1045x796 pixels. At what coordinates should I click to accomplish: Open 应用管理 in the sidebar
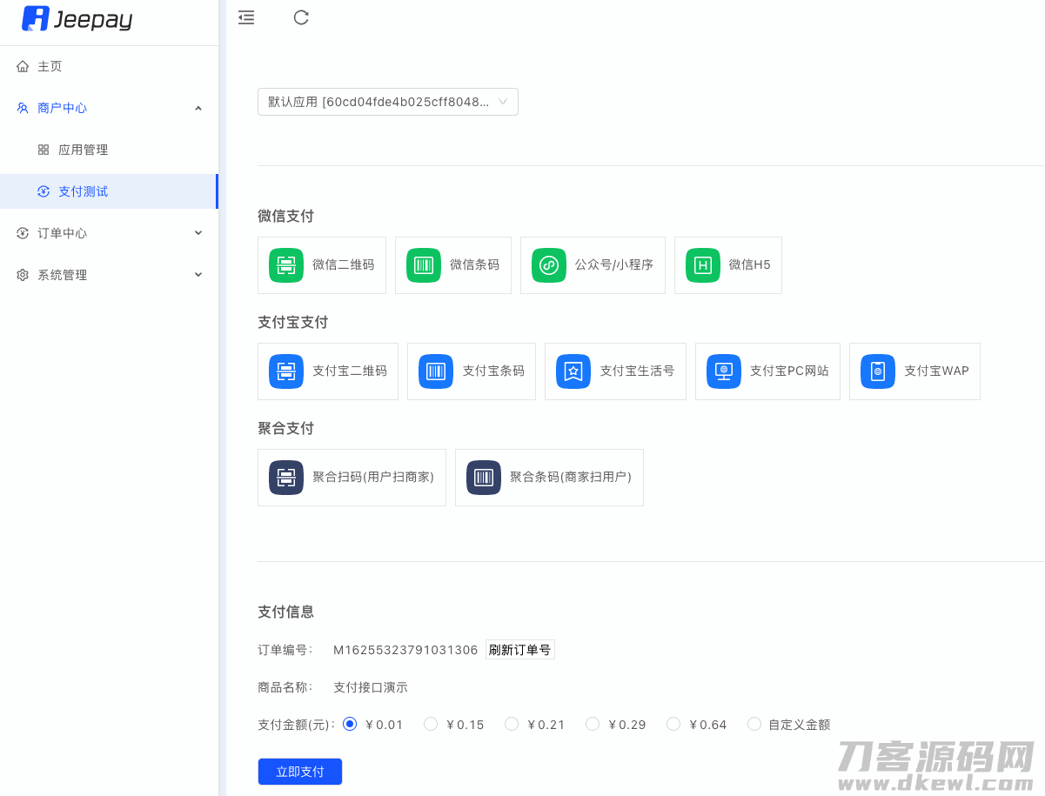83,150
